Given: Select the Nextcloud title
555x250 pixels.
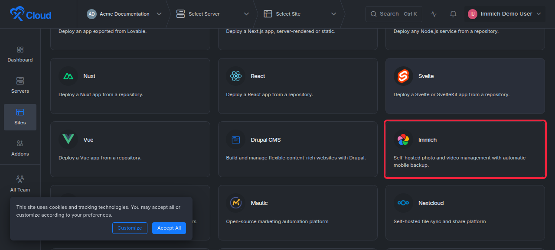Looking at the screenshot, I should pos(431,203).
